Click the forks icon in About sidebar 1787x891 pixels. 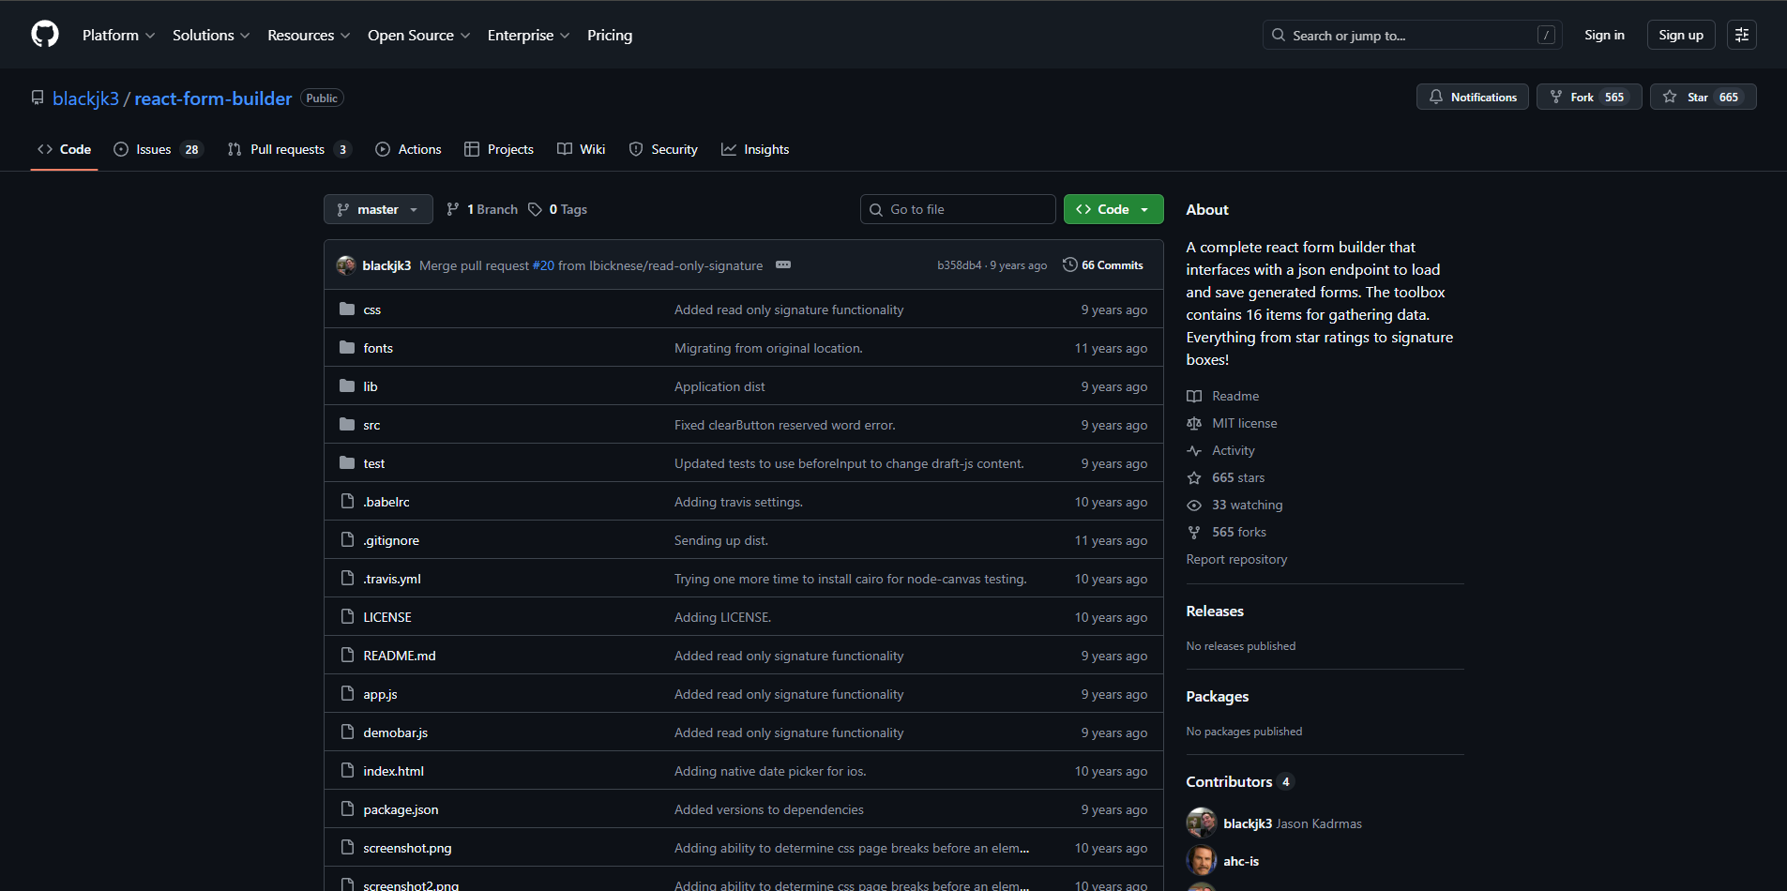click(x=1194, y=532)
